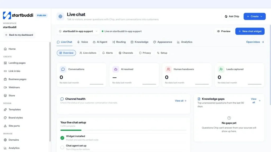
Task: Switch to the top Analytics tab
Action: 184,42
